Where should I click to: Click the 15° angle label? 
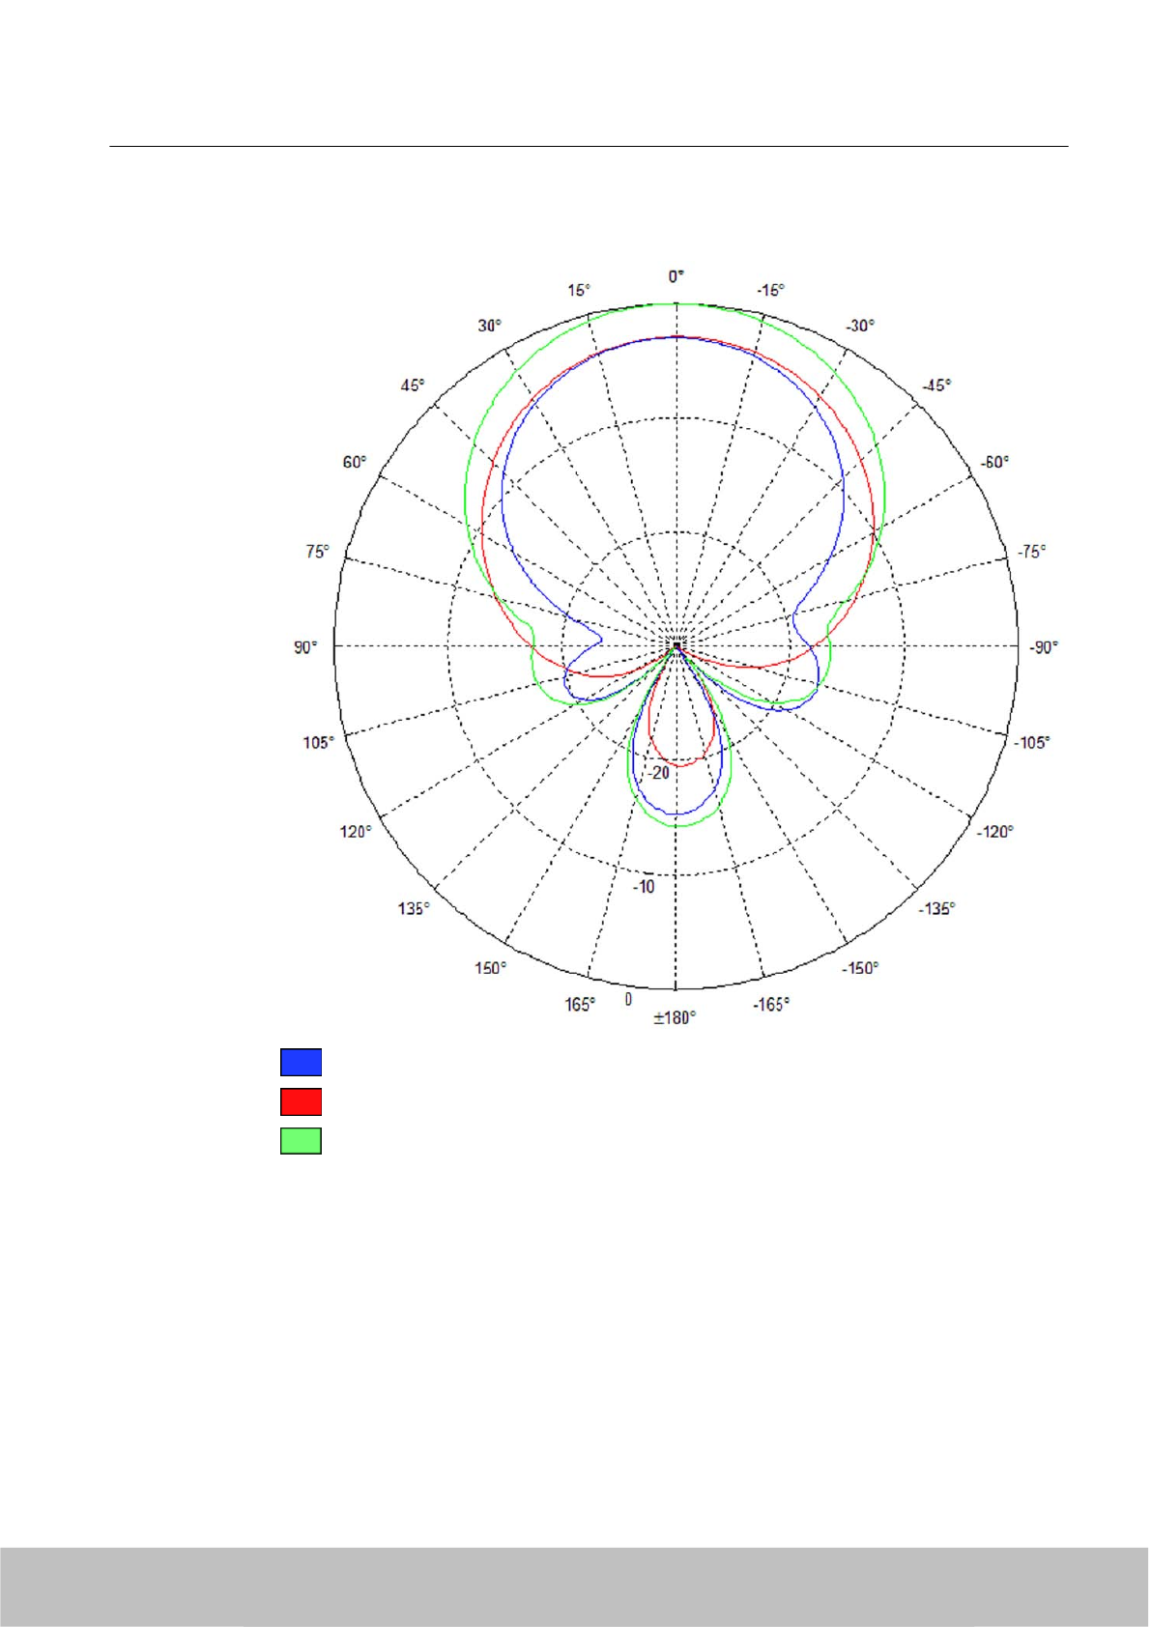578,290
